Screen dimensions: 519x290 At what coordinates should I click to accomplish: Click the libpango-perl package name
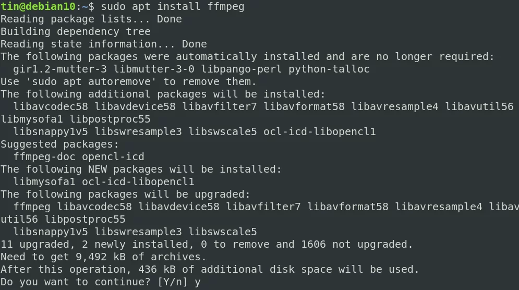pyautogui.click(x=242, y=69)
